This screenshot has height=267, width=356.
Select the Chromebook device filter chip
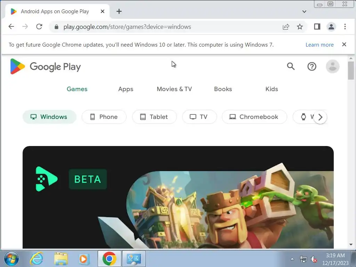(x=254, y=117)
